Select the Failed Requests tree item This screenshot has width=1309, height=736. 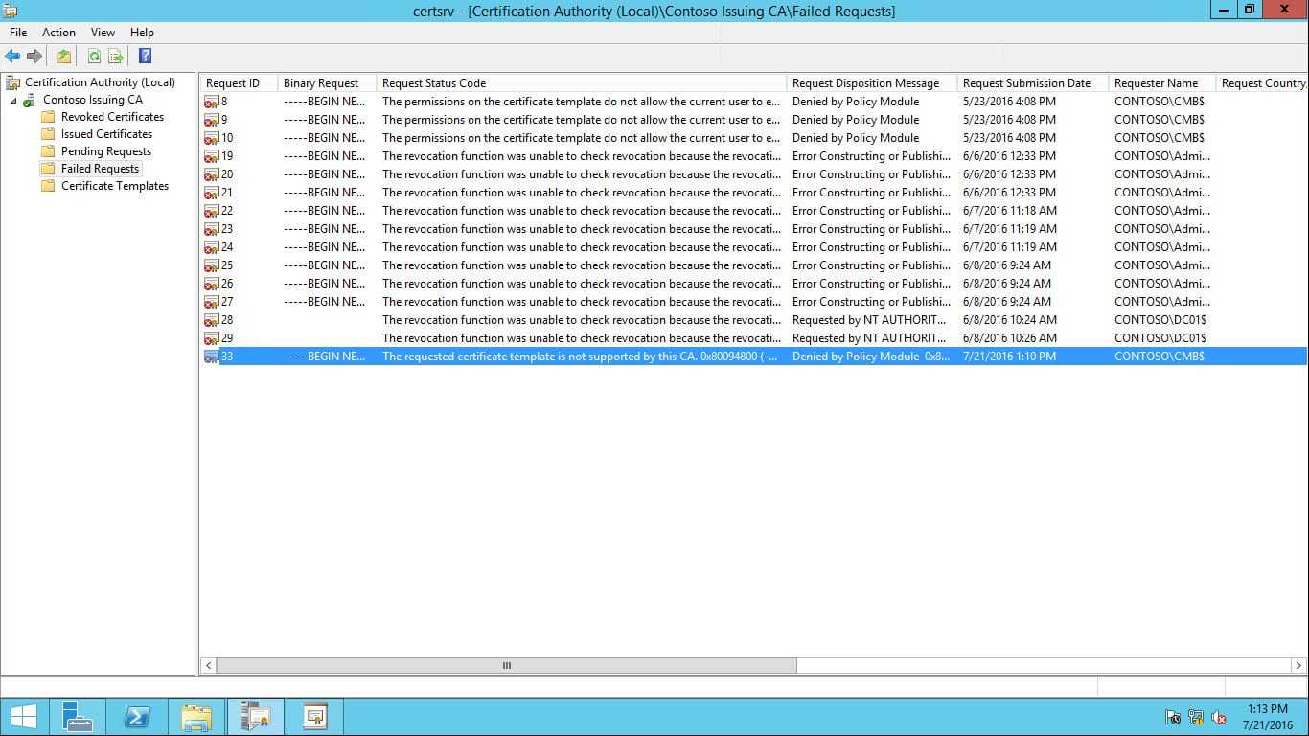100,169
